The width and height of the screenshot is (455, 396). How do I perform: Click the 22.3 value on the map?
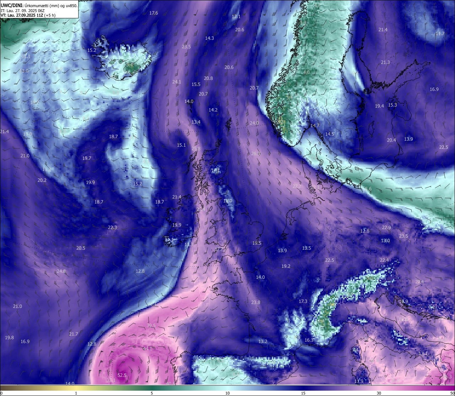point(112,227)
